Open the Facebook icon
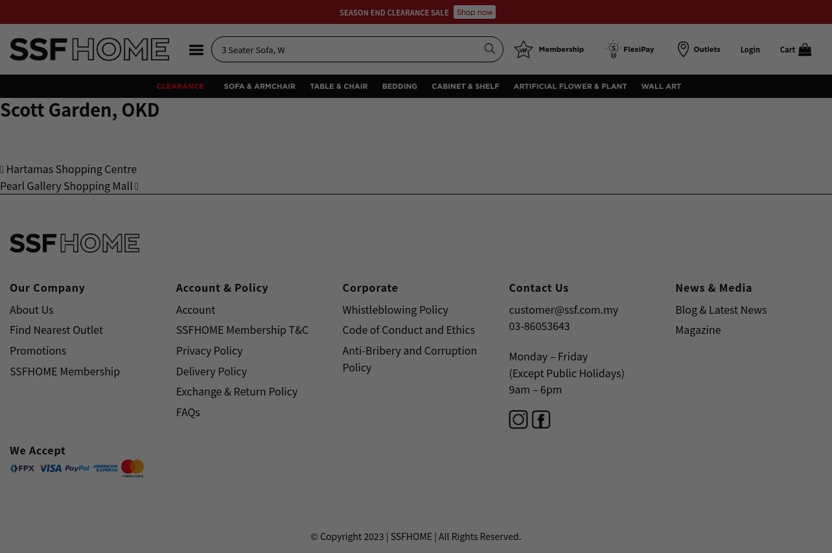832x553 pixels. [x=541, y=419]
